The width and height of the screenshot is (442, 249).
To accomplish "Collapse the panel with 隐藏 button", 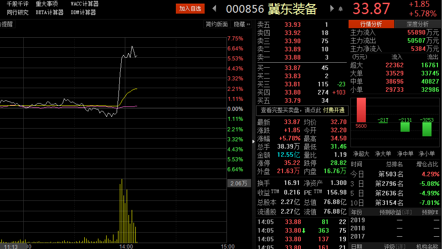I will pos(242,25).
